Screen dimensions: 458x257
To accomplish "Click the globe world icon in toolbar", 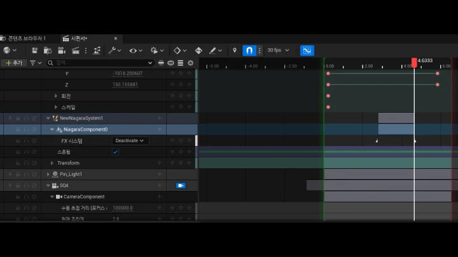I will point(10,50).
